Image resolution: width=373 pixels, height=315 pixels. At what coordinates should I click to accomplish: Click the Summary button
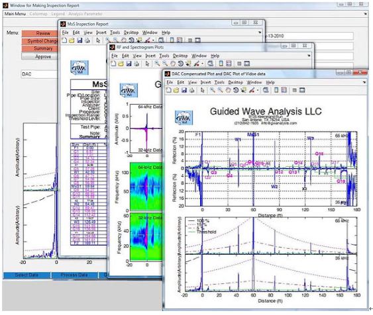click(40, 48)
